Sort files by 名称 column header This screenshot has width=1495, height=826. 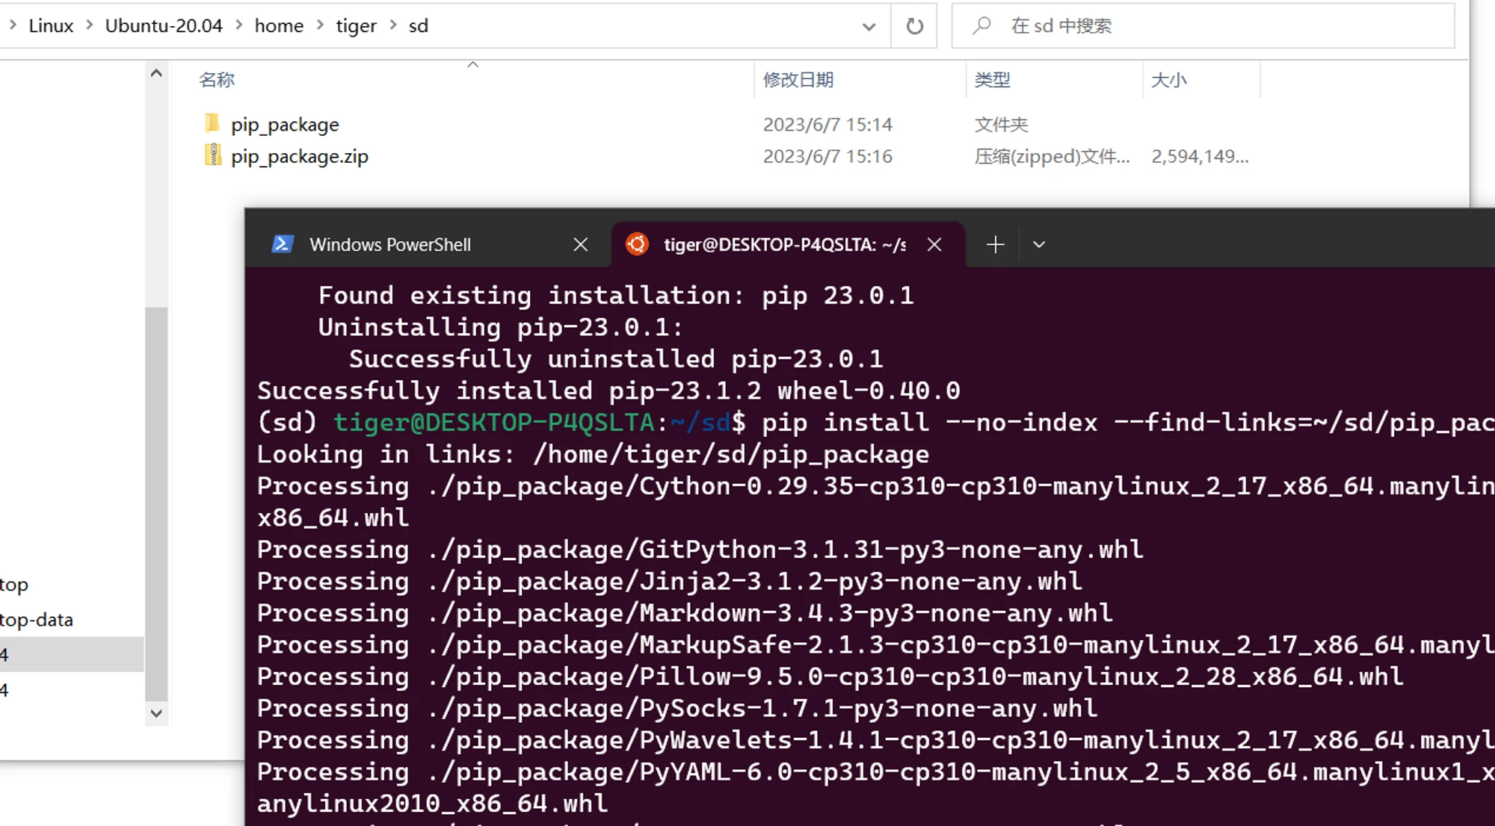217,80
